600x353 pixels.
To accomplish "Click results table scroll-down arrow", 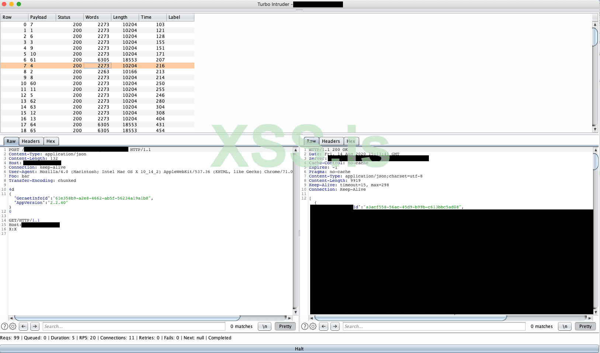I will pyautogui.click(x=595, y=129).
